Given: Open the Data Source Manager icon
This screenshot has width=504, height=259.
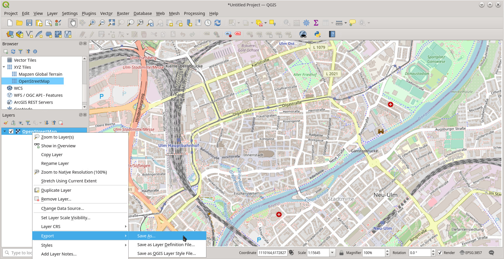Looking at the screenshot, I should point(10,34).
